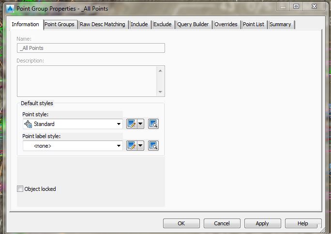Open the Exclude tab
This screenshot has height=234, width=331.
point(163,25)
